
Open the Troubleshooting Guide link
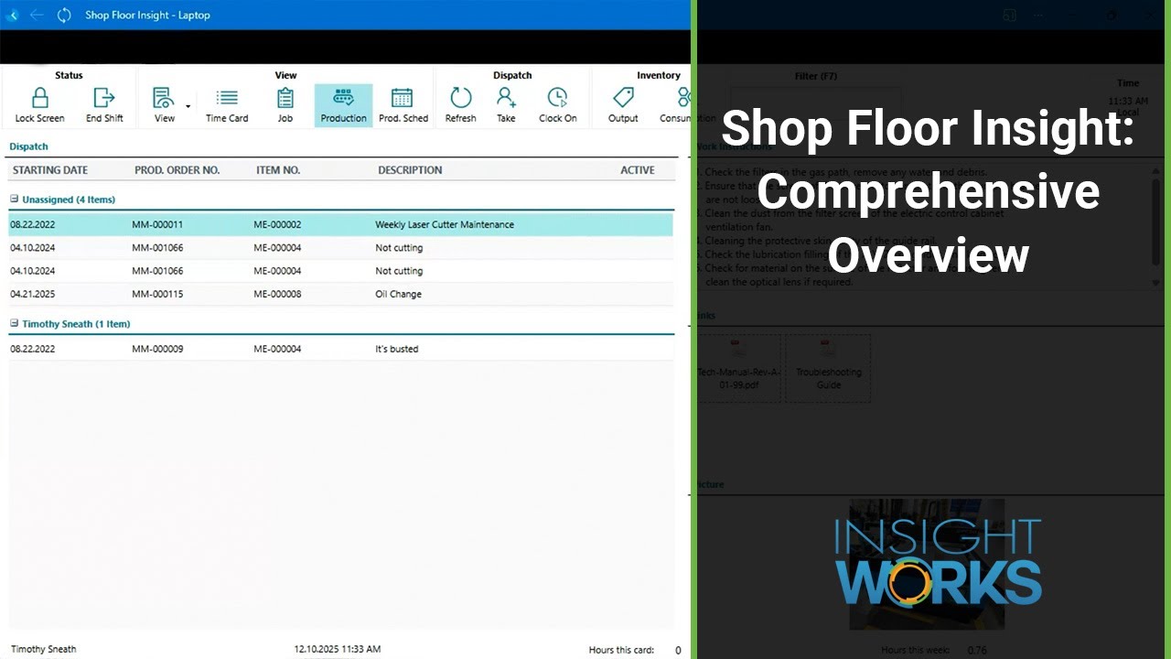pyautogui.click(x=828, y=368)
